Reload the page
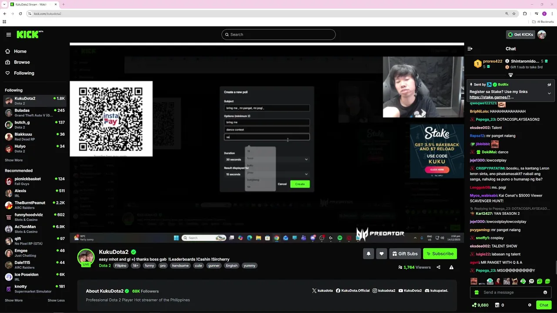The width and height of the screenshot is (557, 313). (21, 13)
